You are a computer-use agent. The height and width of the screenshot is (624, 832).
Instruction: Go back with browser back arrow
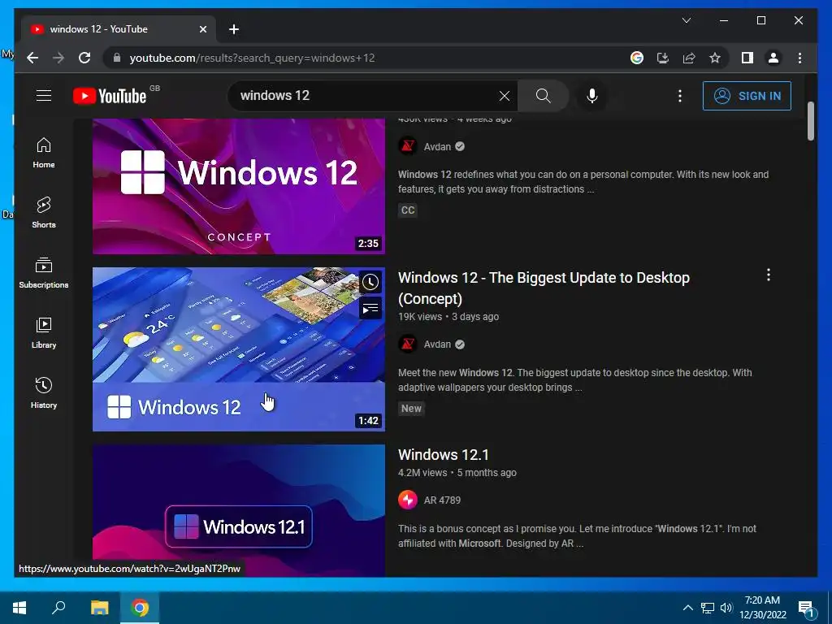coord(32,58)
